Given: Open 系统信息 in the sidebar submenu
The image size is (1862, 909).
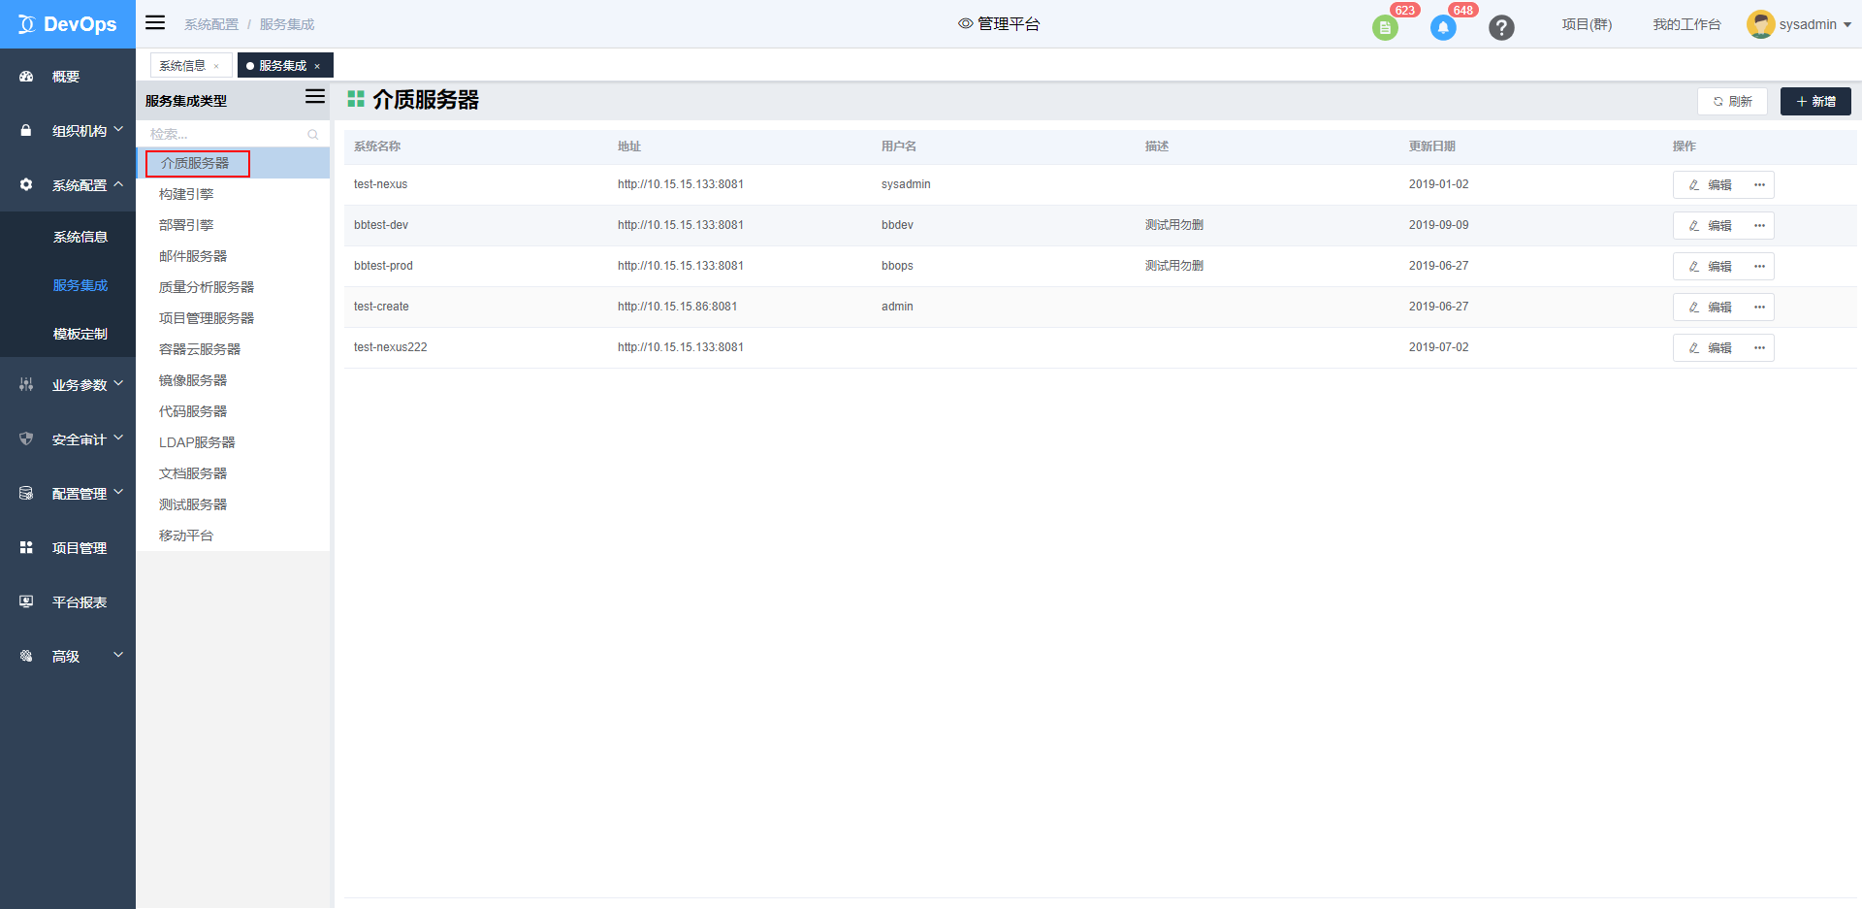Looking at the screenshot, I should click(x=80, y=237).
